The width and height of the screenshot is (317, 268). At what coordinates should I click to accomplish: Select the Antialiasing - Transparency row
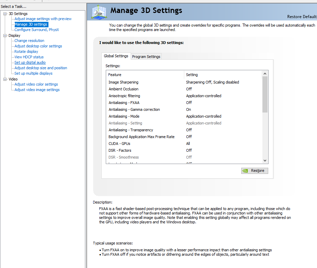(x=184, y=130)
